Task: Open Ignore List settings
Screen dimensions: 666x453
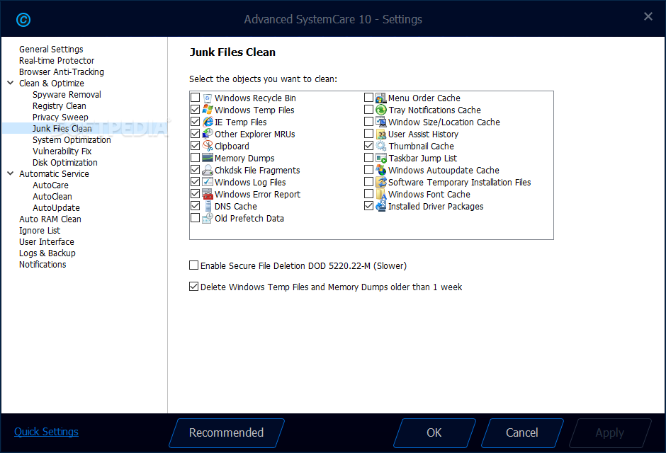Action: click(40, 230)
